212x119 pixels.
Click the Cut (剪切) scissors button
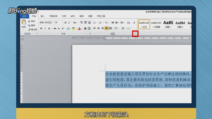tap(31, 21)
